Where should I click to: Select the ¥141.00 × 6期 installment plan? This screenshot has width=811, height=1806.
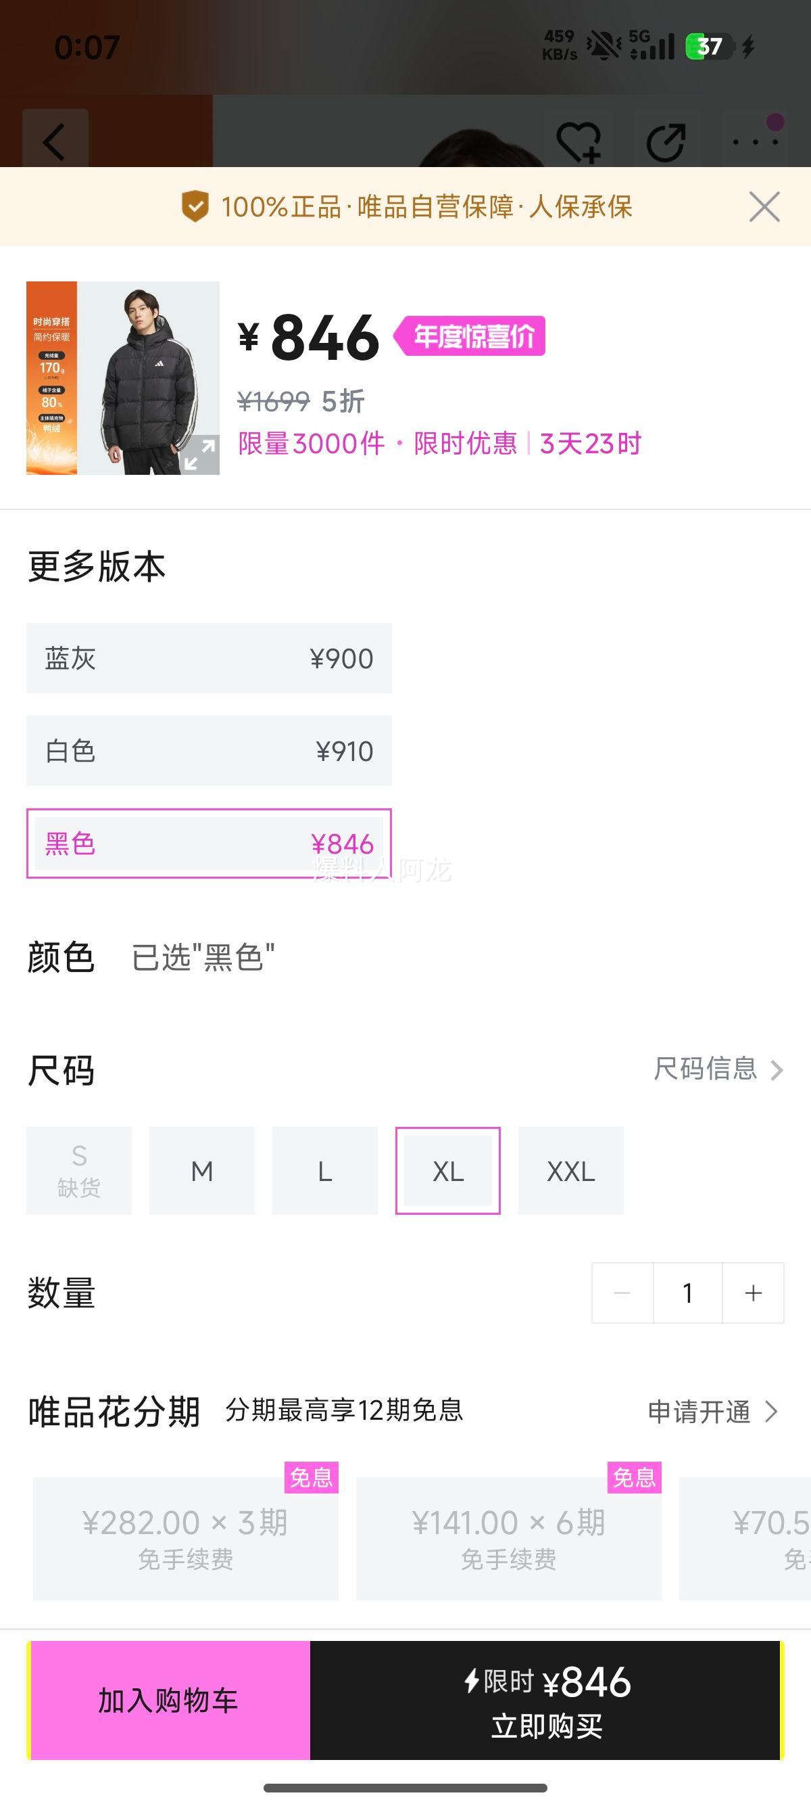pos(508,1538)
